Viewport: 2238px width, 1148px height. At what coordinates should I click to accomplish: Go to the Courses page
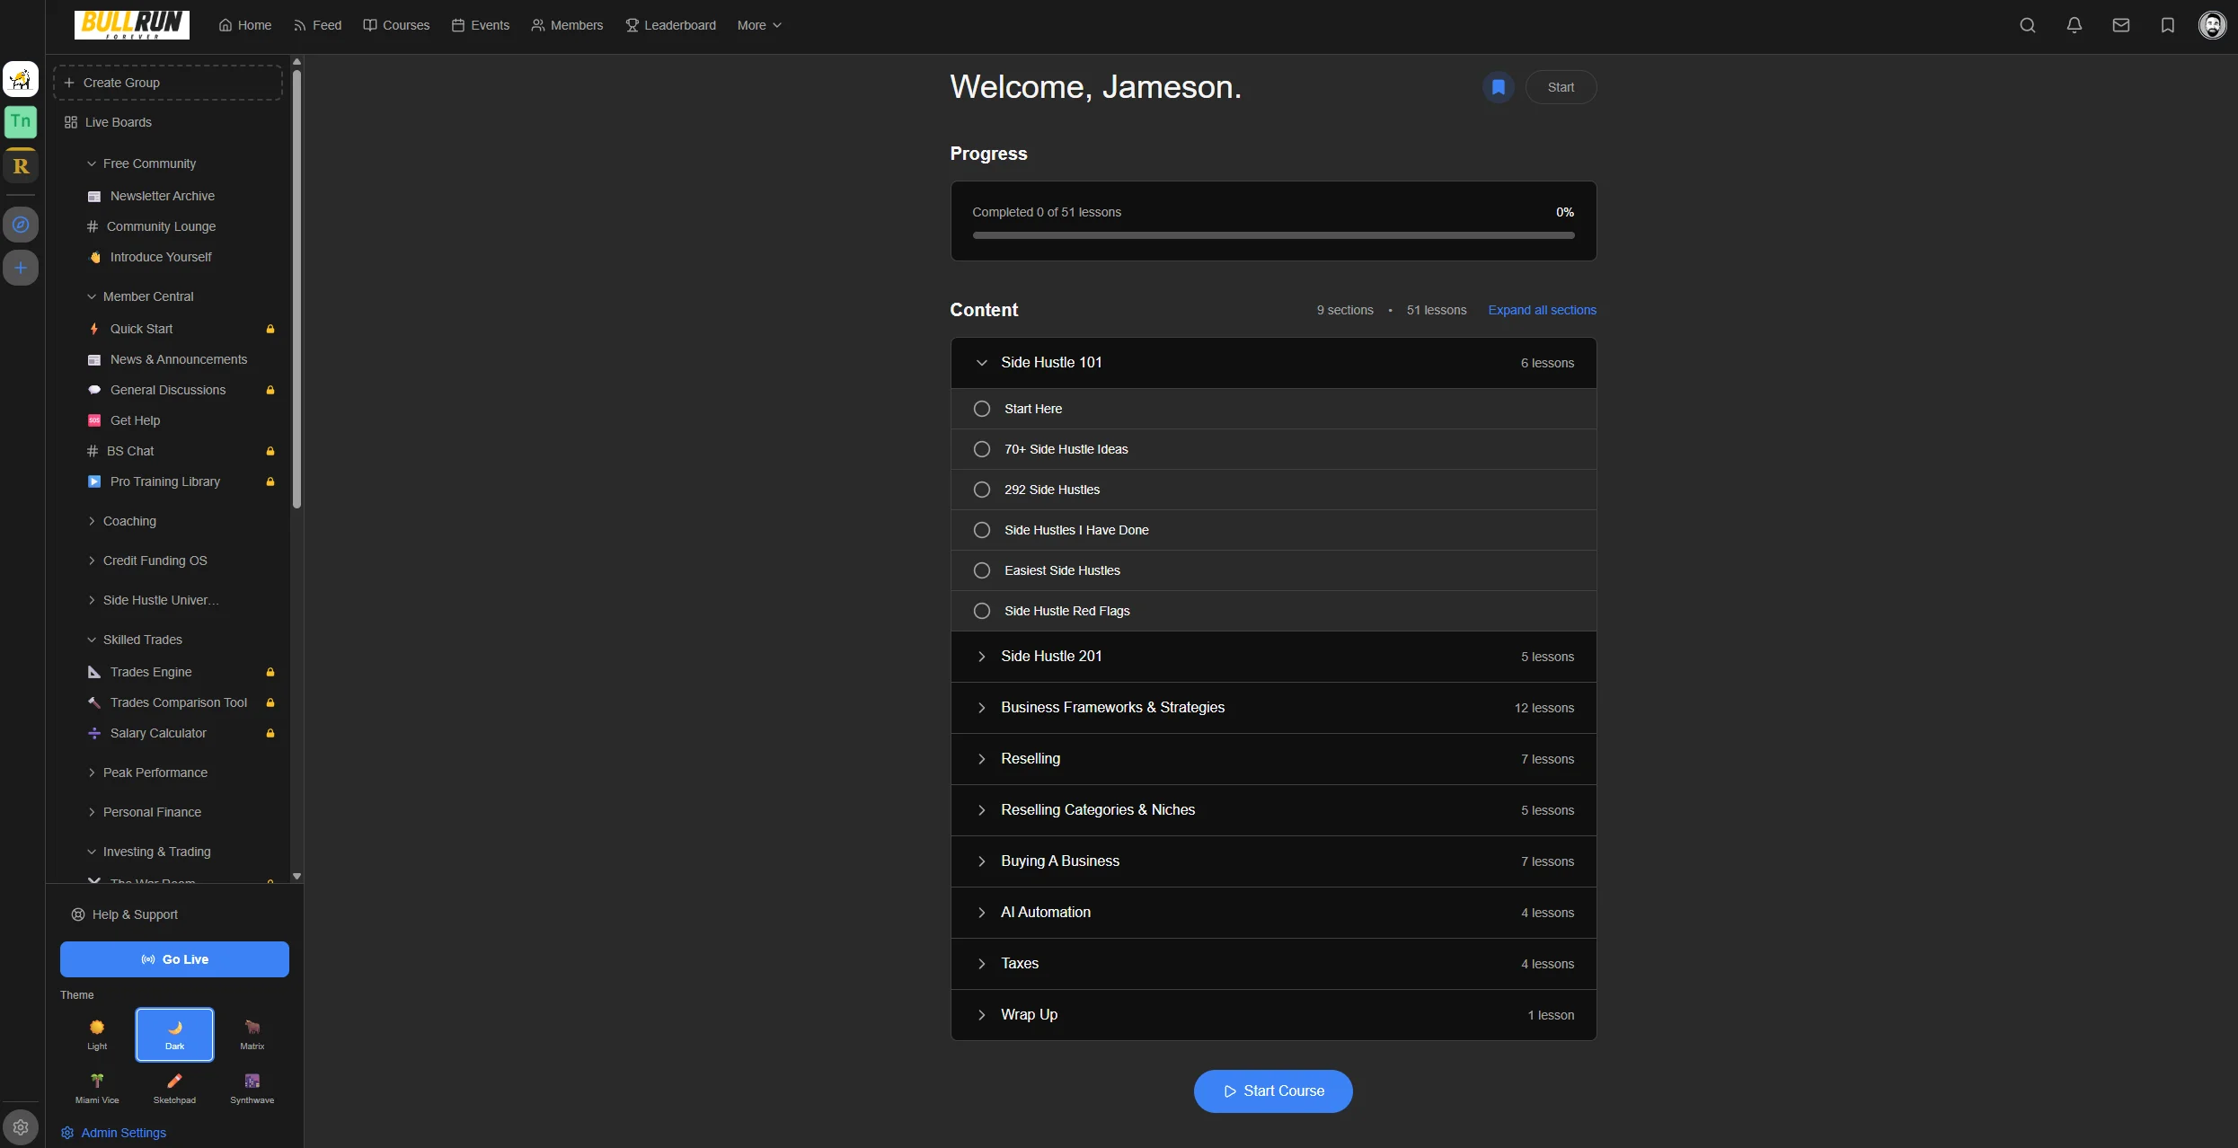[x=396, y=24]
